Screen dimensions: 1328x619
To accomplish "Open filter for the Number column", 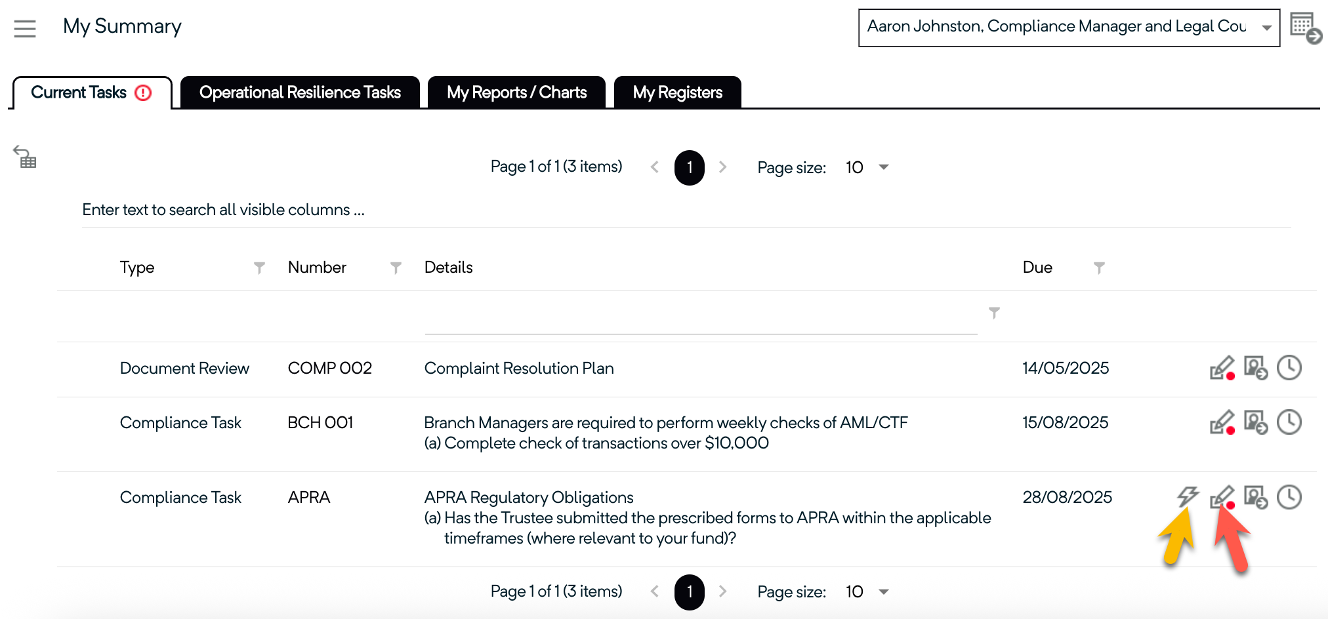I will click(396, 268).
